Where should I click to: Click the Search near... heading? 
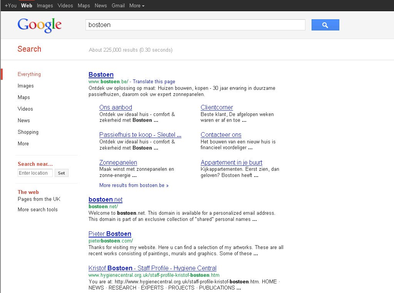point(35,164)
